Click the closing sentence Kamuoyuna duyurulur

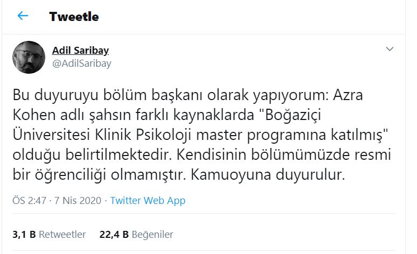pos(284,175)
